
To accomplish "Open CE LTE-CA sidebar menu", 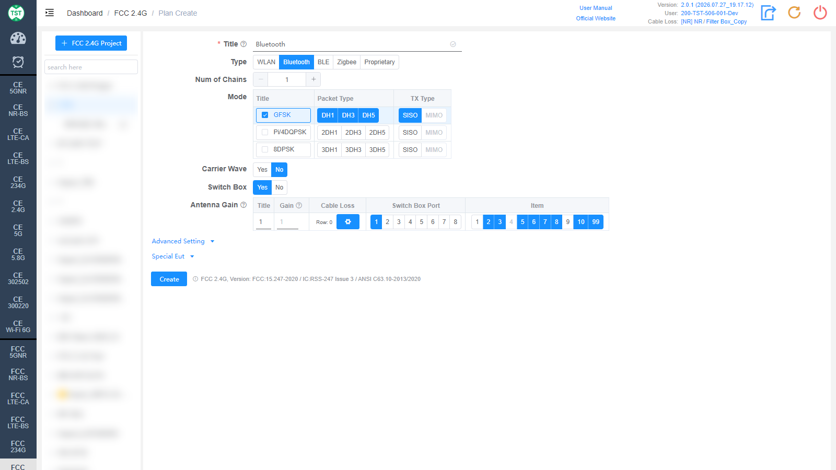I will (18, 134).
